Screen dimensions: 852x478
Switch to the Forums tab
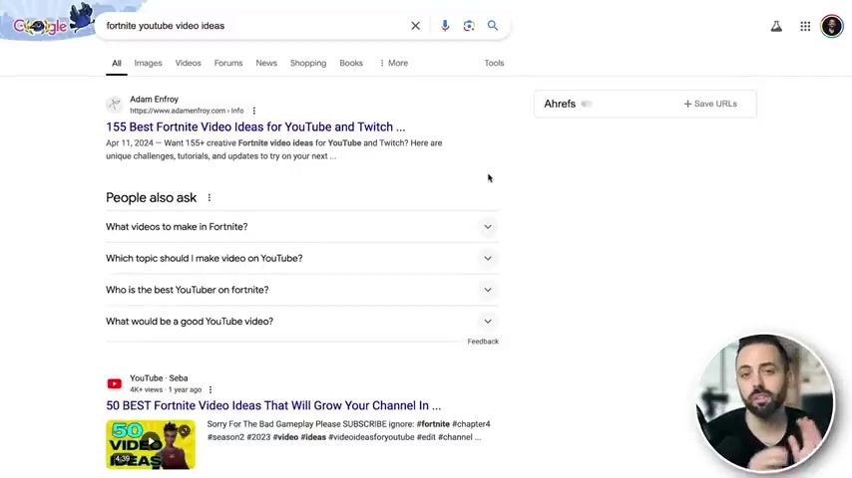tap(228, 63)
